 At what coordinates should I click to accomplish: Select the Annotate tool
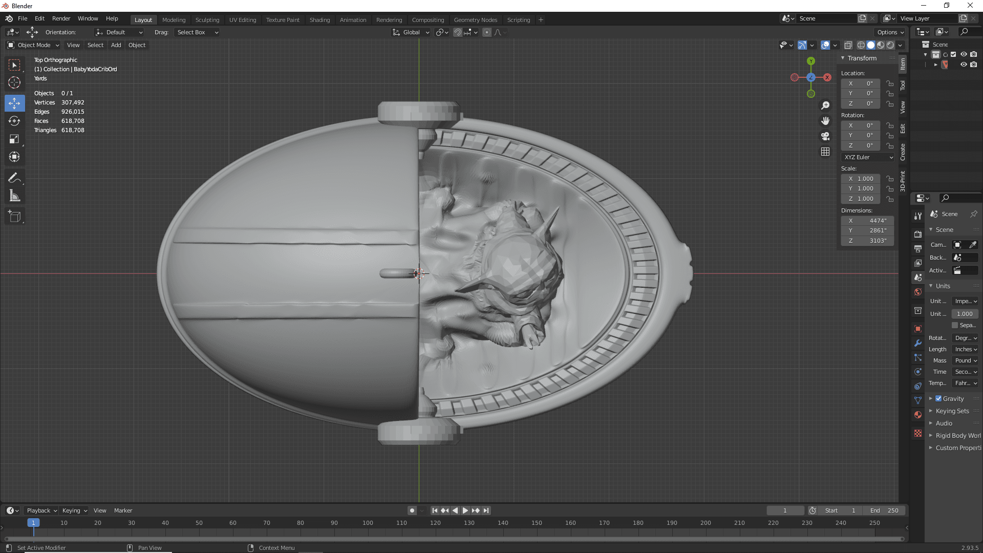coord(14,178)
